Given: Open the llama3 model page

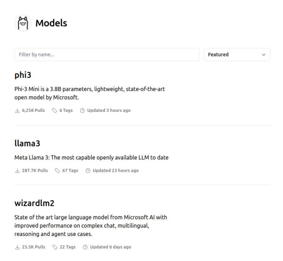Looking at the screenshot, I should [x=27, y=143].
